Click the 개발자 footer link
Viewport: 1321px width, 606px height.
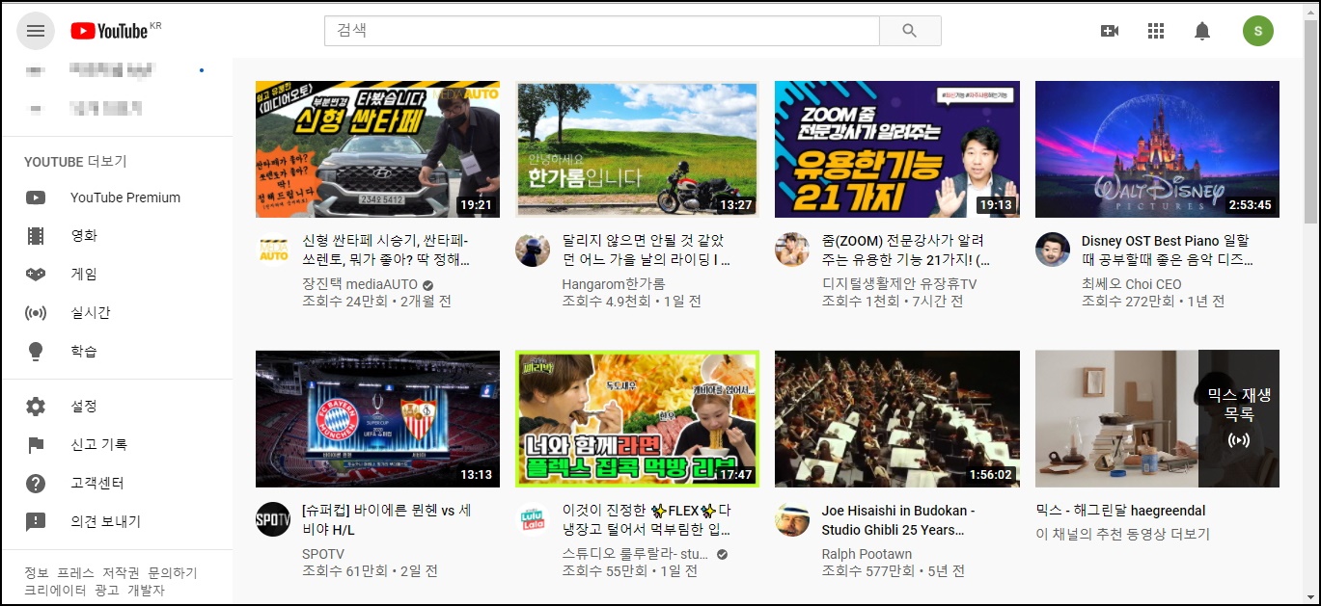point(146,590)
